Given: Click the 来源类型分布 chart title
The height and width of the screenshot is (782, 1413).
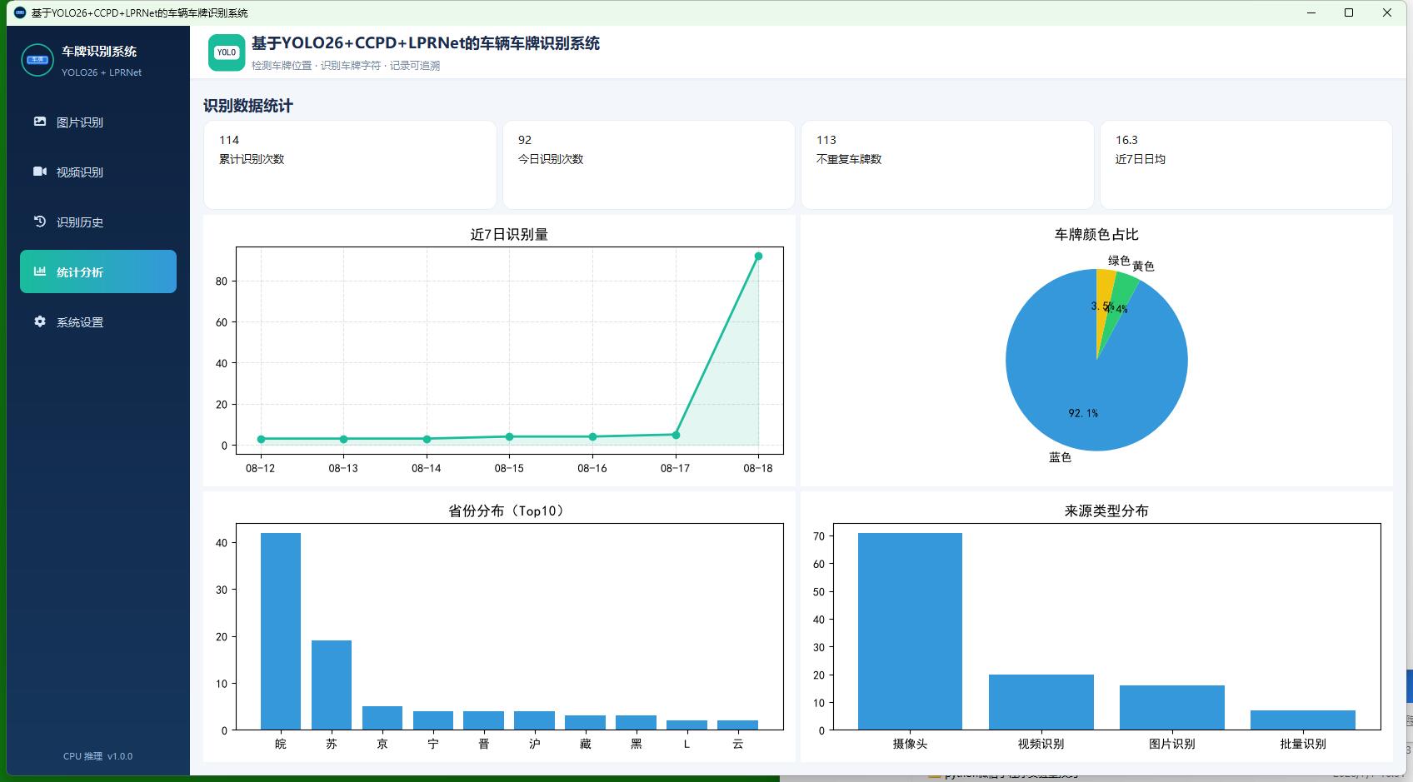Looking at the screenshot, I should [1106, 511].
